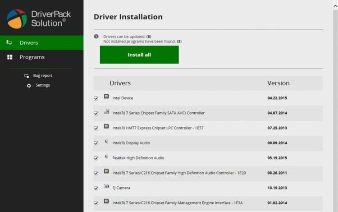This screenshot has height=212, width=338.
Task: Open the Bug report link
Action: pyautogui.click(x=43, y=76)
